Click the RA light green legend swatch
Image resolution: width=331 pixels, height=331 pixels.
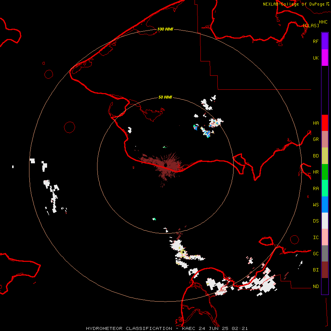(325, 188)
